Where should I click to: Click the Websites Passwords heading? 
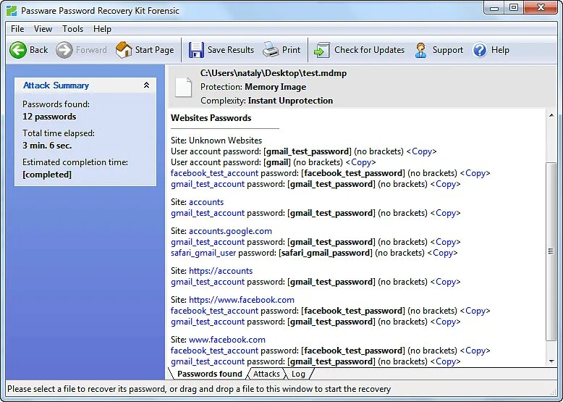[x=211, y=118]
